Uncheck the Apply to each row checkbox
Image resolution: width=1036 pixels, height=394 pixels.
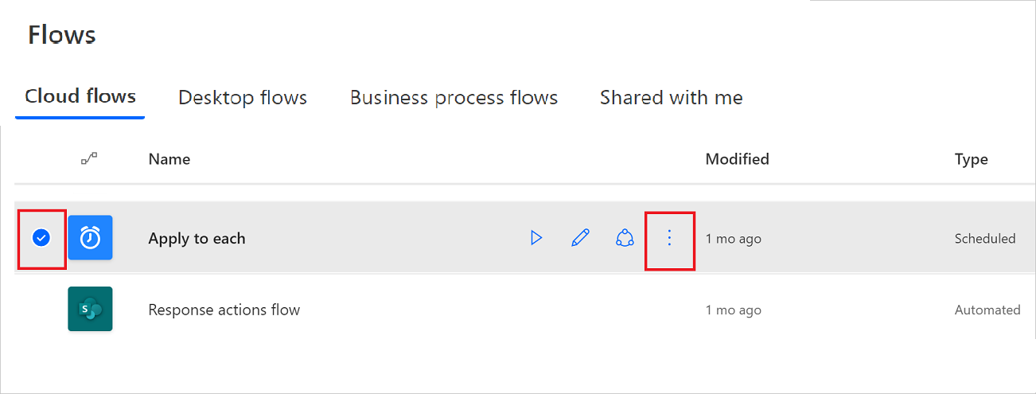click(x=41, y=237)
